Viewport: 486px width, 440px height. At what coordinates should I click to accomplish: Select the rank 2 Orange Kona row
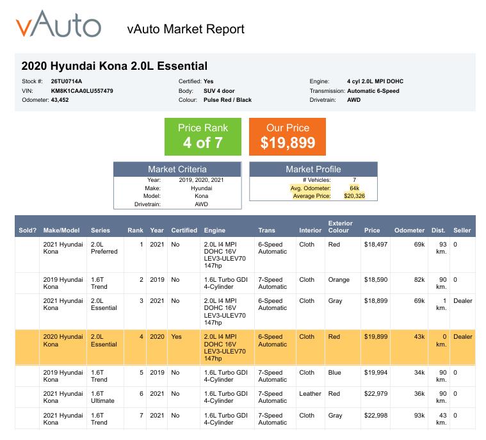(x=245, y=283)
